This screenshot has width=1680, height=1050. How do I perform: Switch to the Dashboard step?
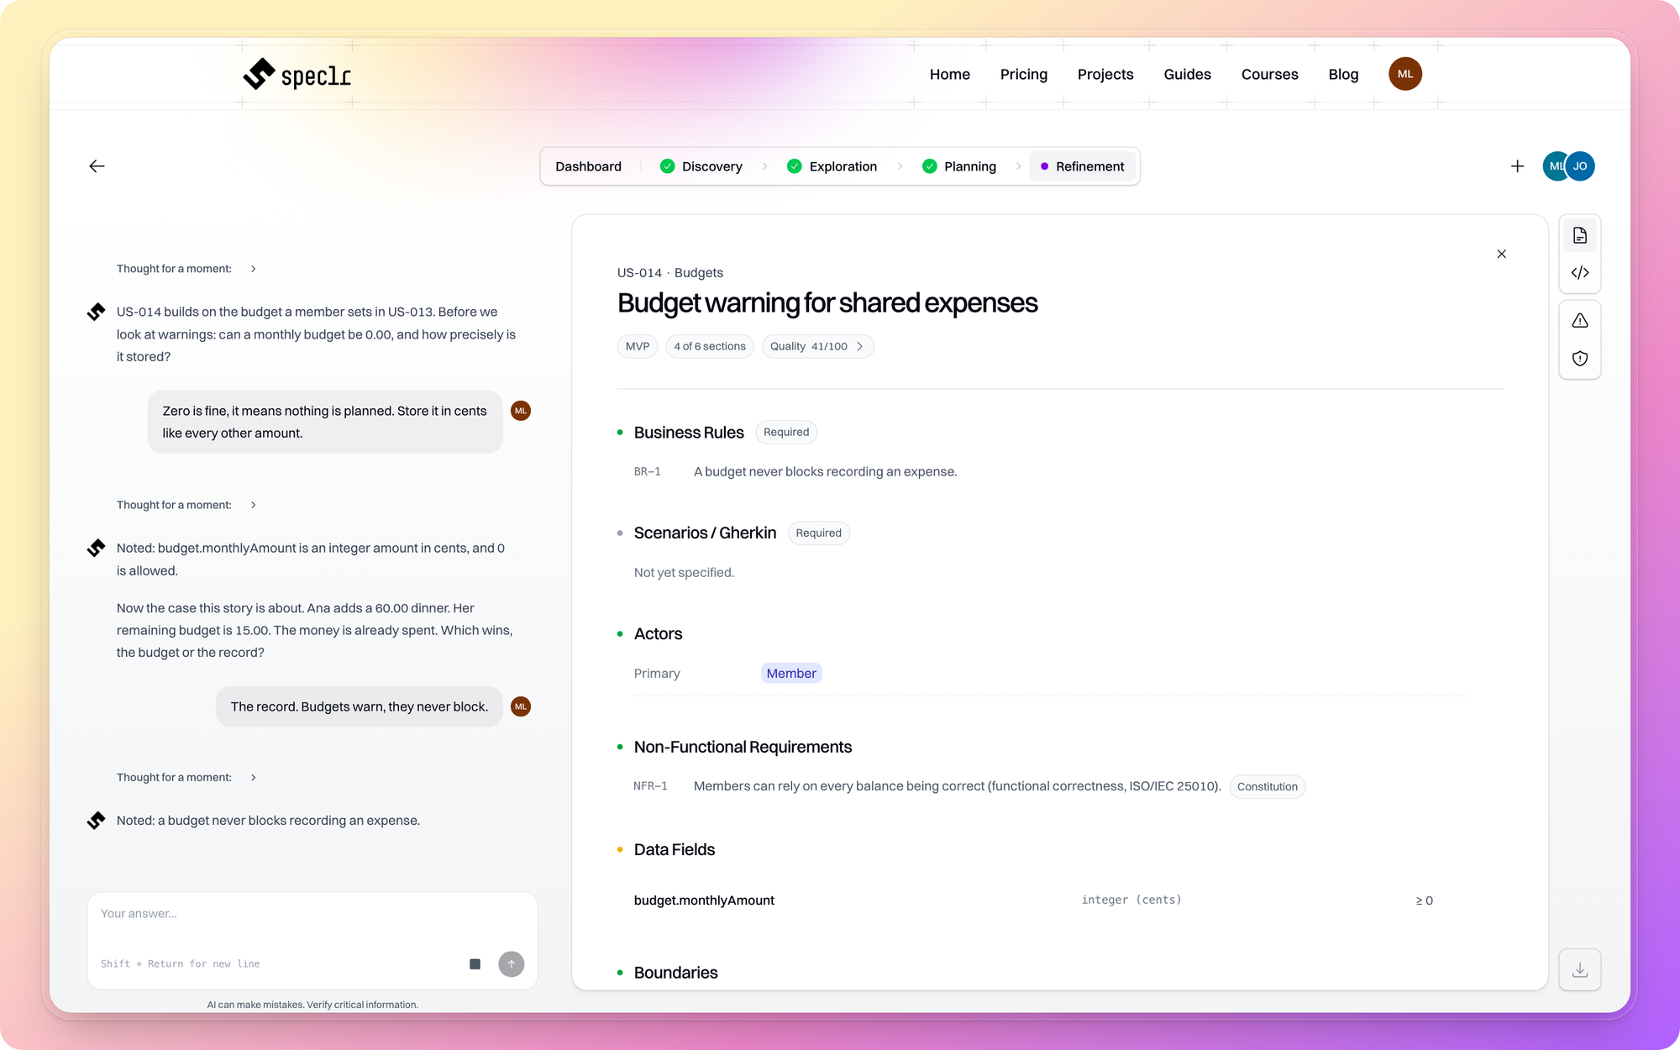click(x=588, y=166)
